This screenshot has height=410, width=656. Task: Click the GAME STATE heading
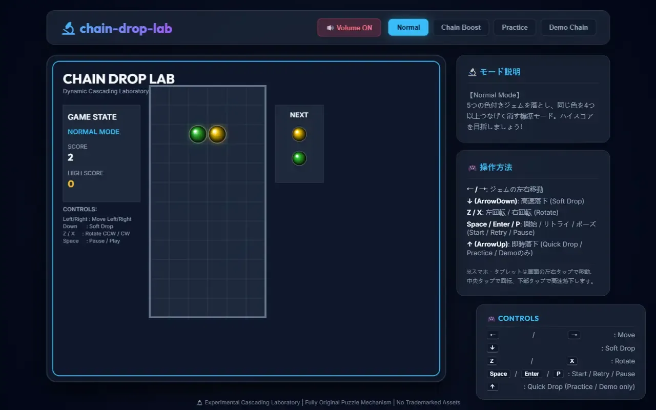tap(92, 117)
